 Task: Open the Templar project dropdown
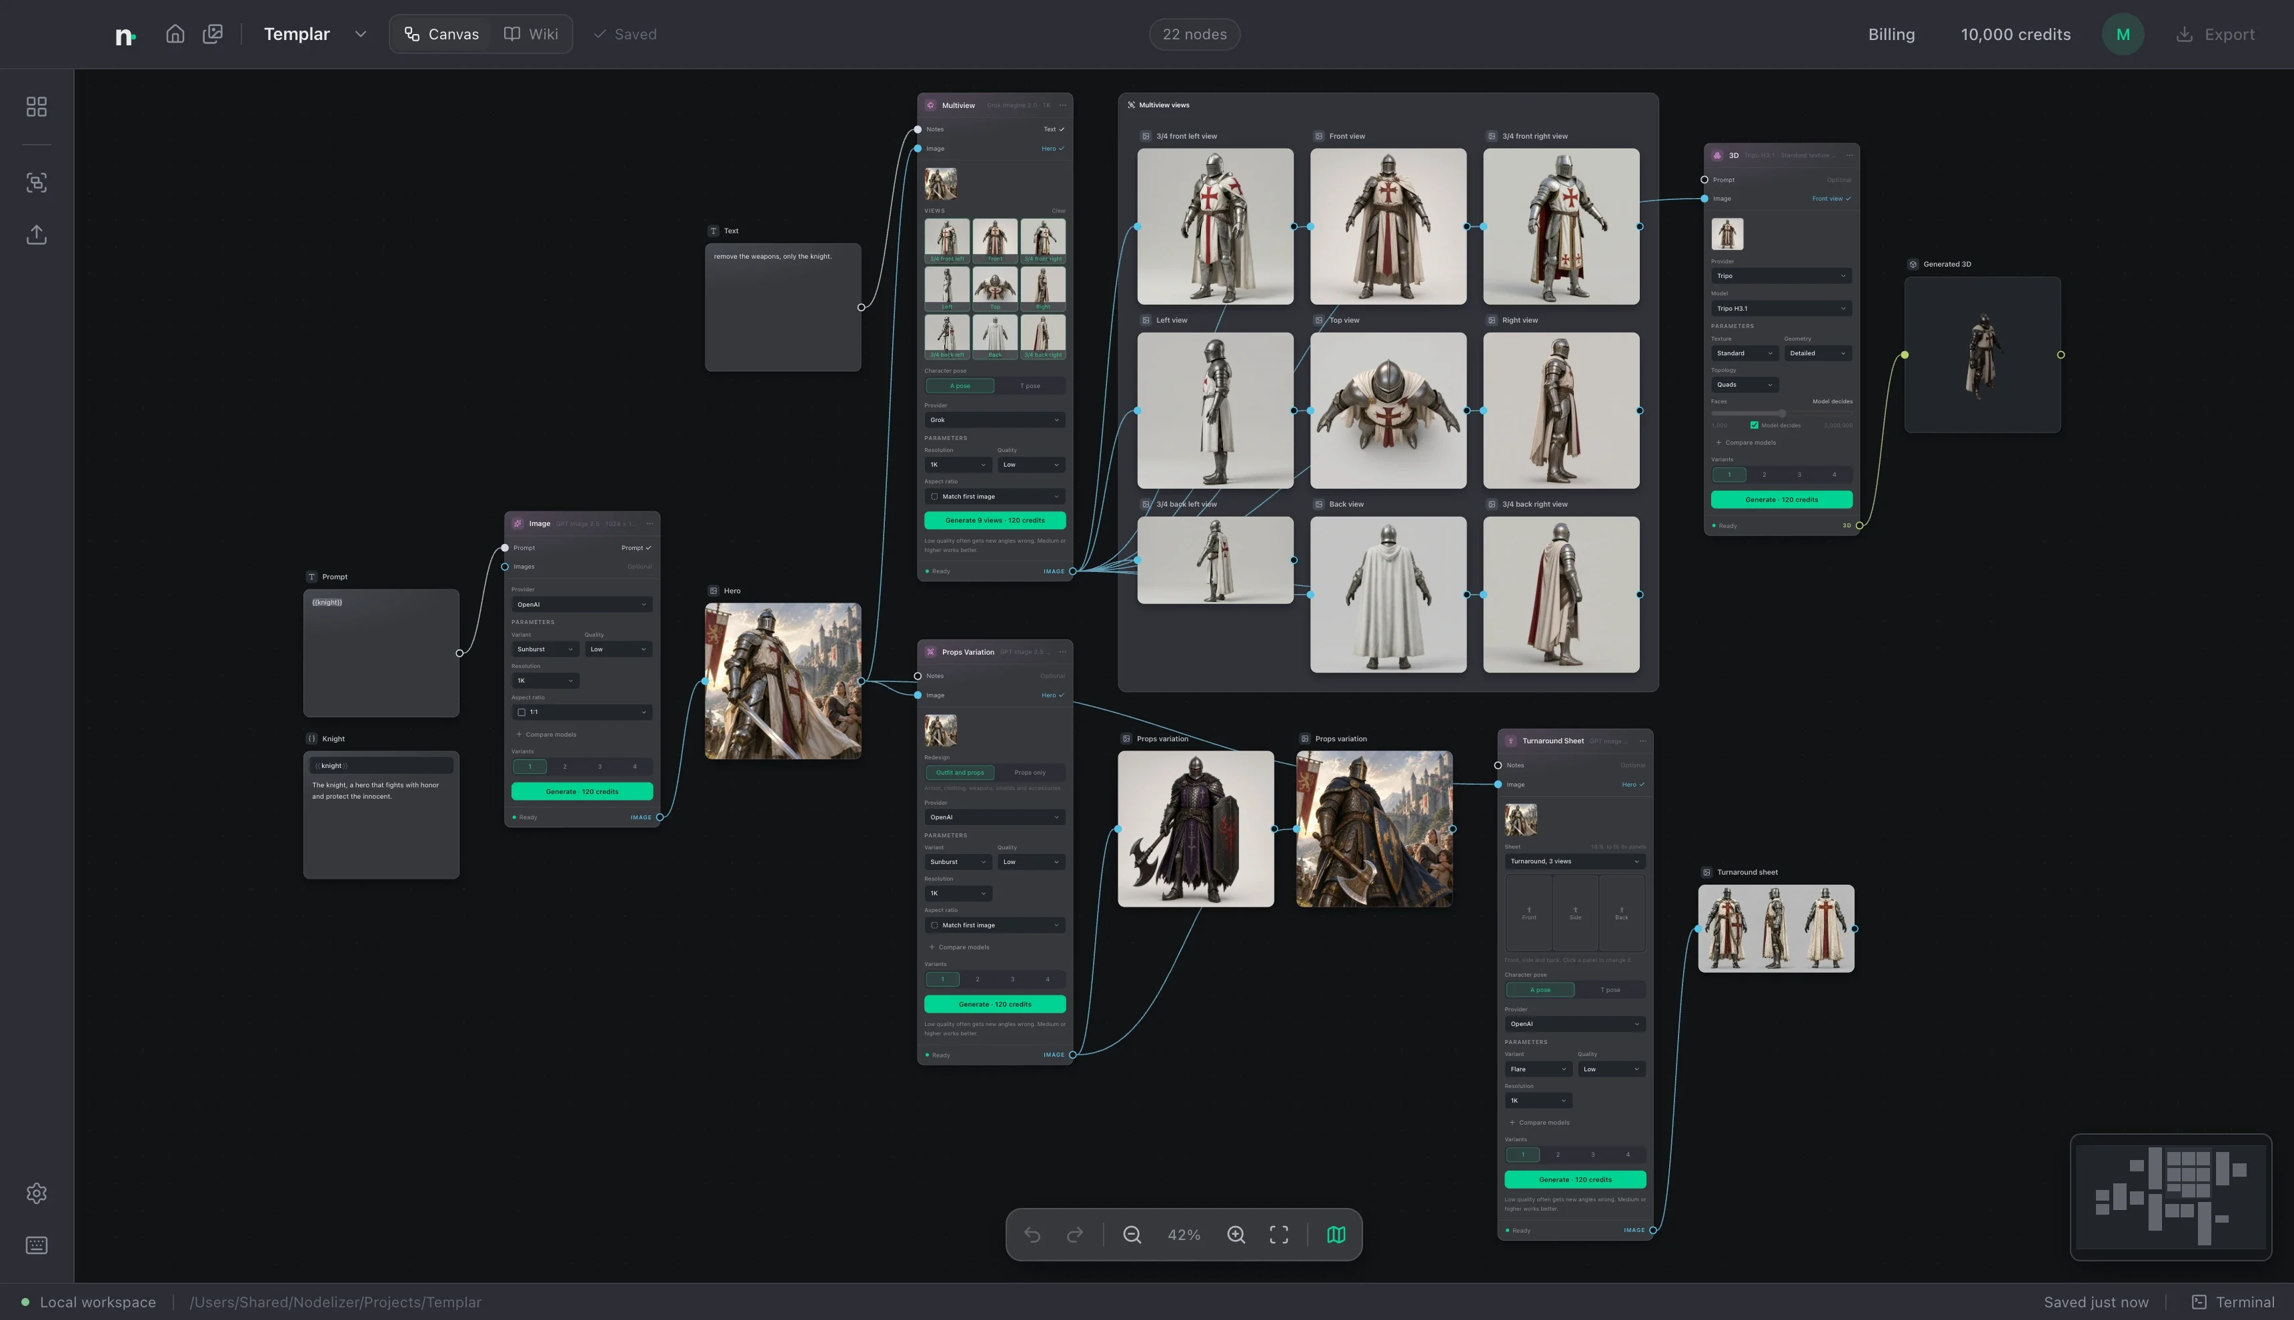[x=360, y=35]
